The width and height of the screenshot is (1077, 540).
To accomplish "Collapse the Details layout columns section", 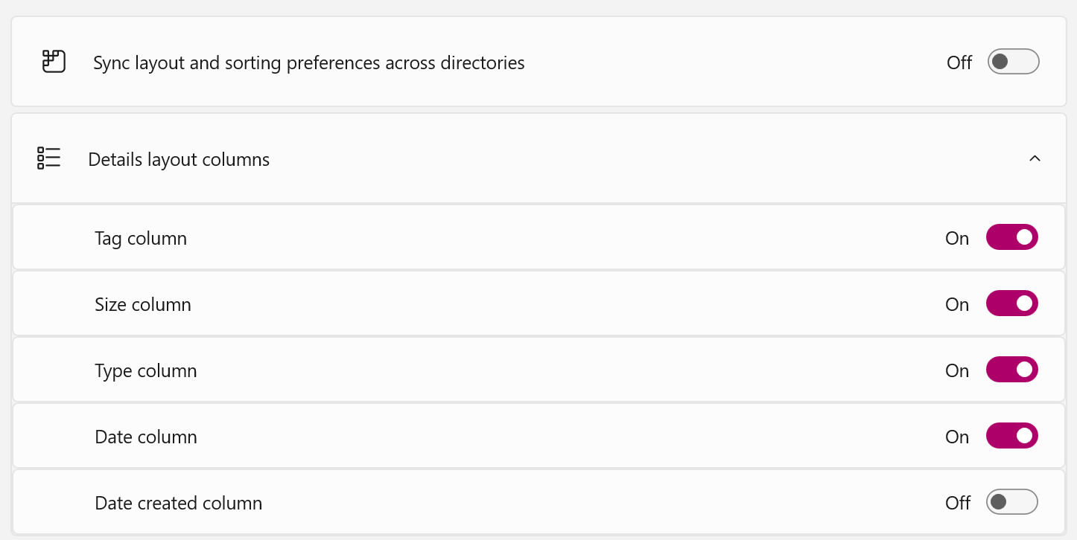I will coord(1035,158).
